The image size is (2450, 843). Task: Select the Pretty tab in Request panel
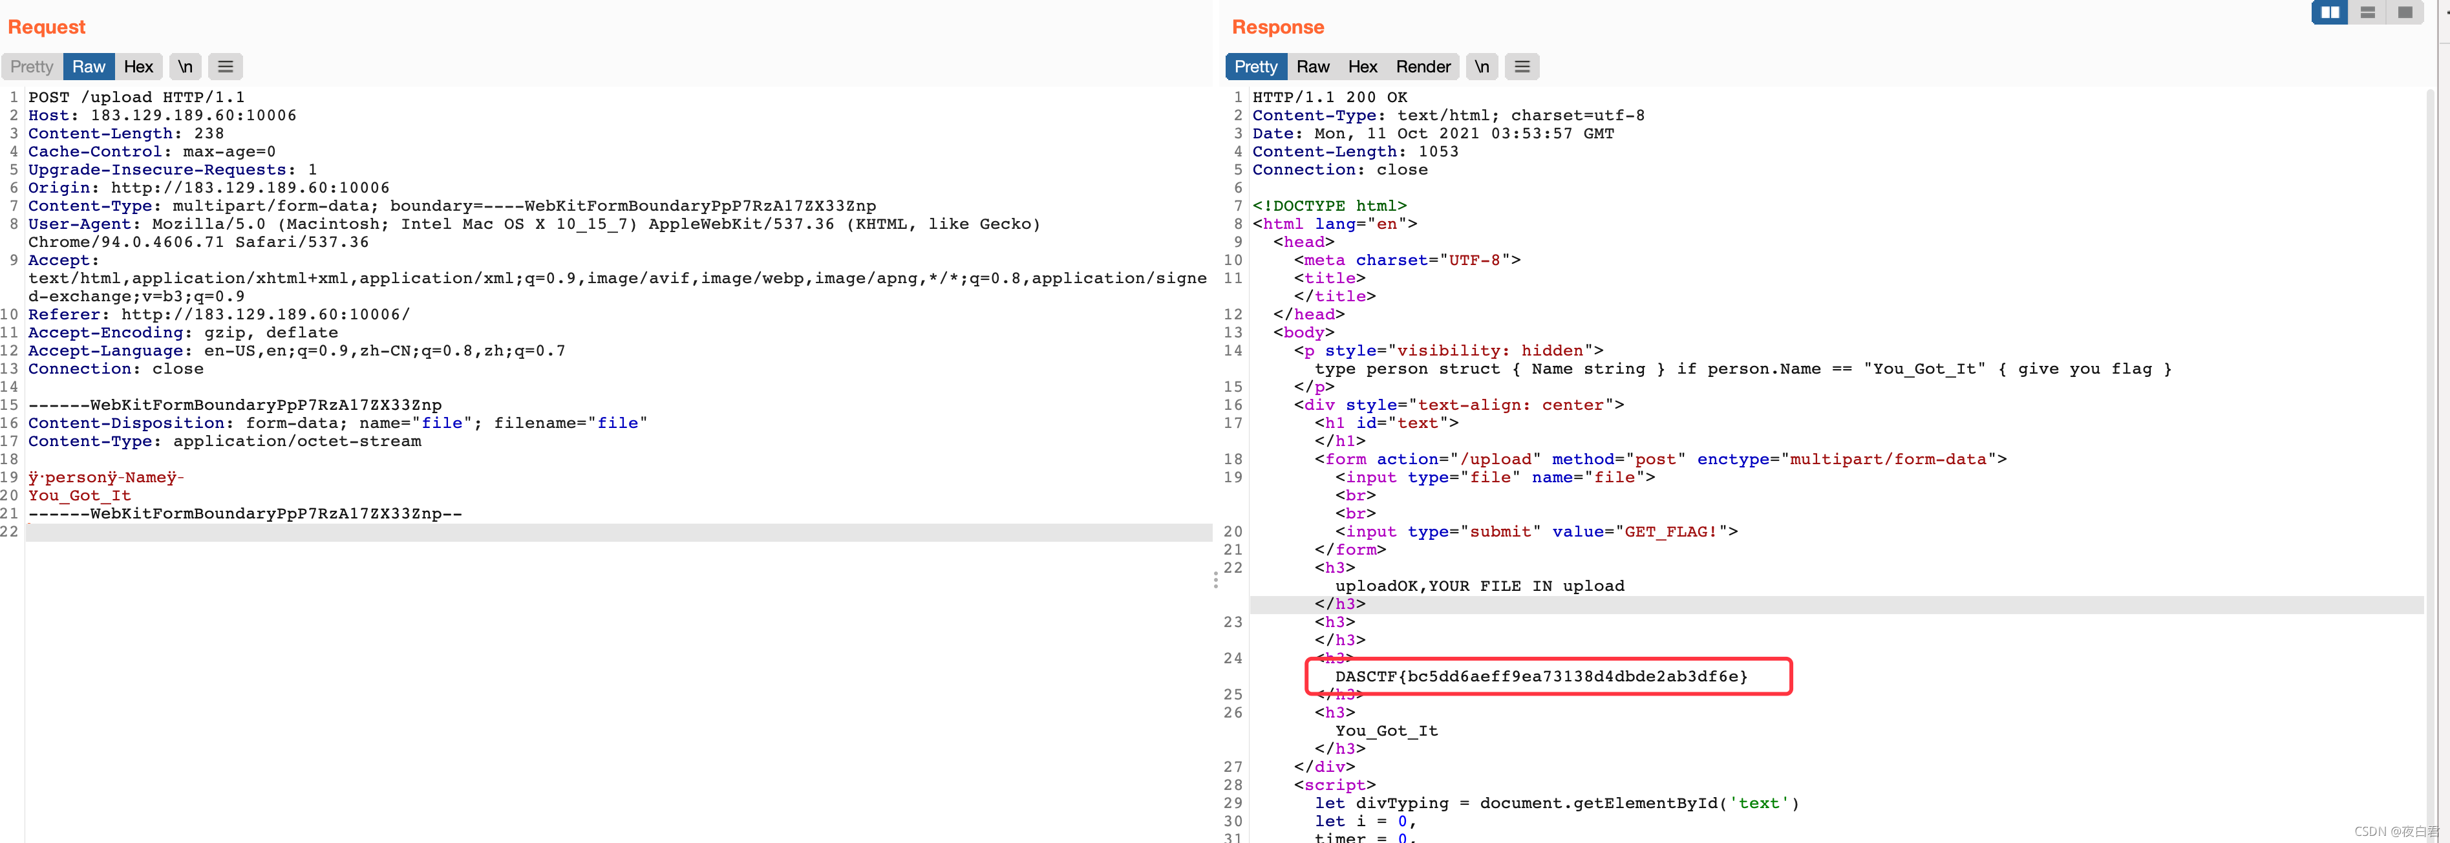click(x=32, y=67)
